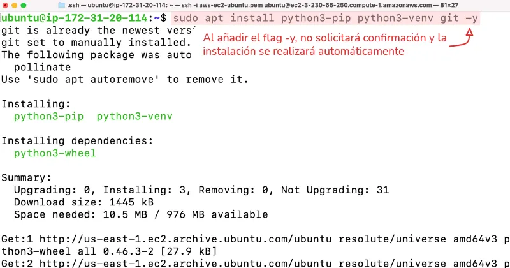Click the 'Get:1' archive URL line

[256, 239]
